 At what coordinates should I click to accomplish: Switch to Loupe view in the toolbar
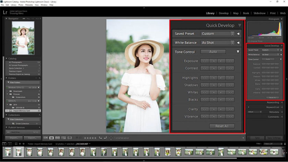(52, 138)
